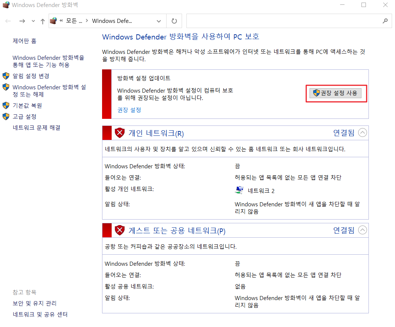
Task: Go back using the back arrow
Action: tap(8, 21)
